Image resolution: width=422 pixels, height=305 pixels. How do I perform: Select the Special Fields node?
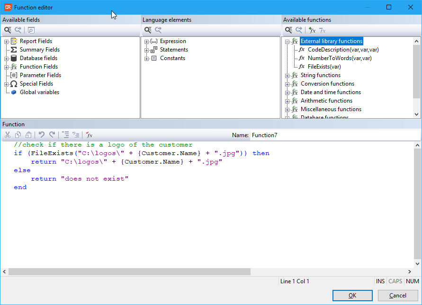click(36, 84)
